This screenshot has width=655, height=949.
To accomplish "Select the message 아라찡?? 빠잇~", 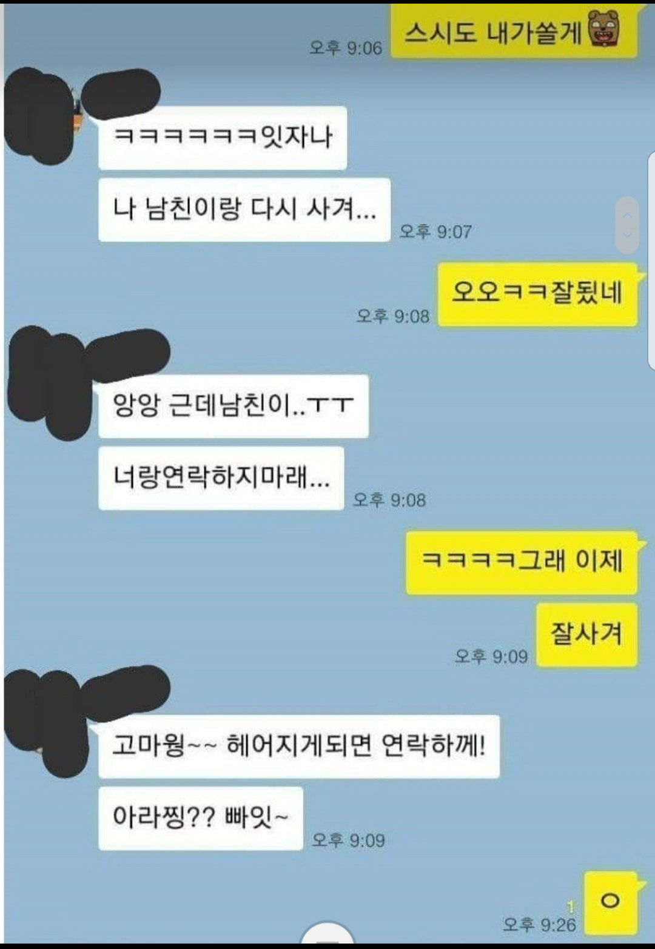I will pyautogui.click(x=201, y=818).
